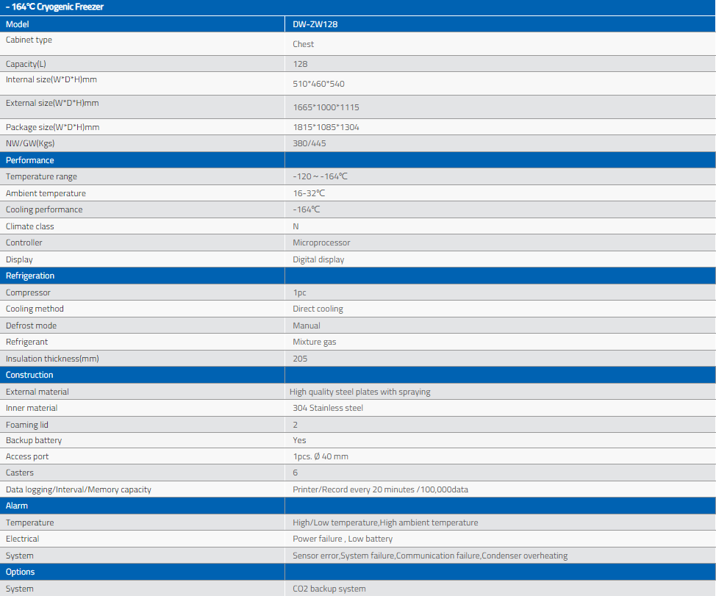This screenshot has height=596, width=716.
Task: Click the 16-32℃ ambient temperature value
Action: [309, 193]
